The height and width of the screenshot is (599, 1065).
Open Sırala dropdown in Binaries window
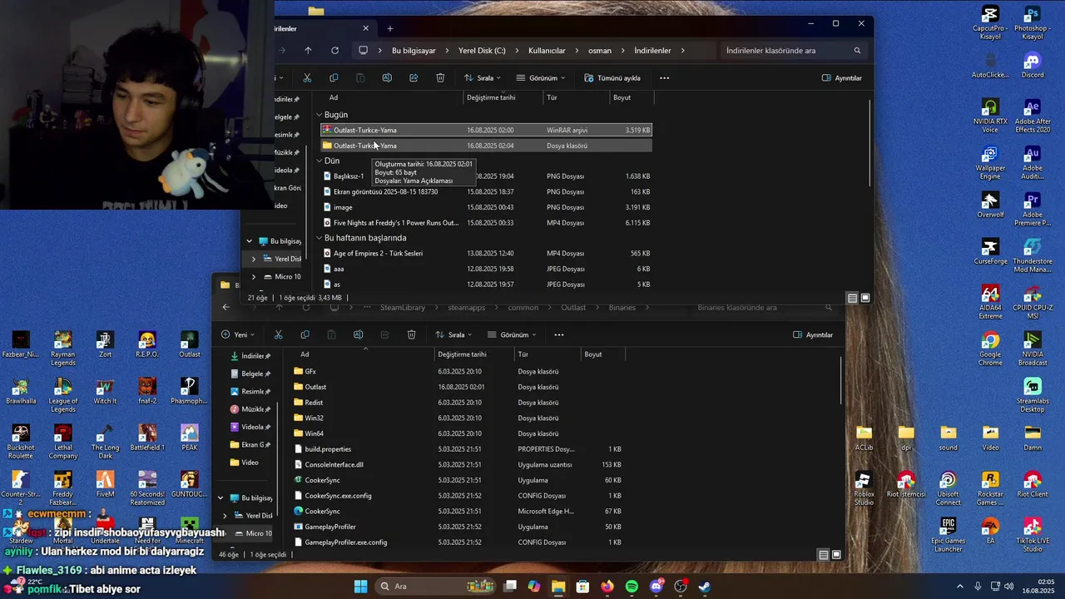(x=453, y=334)
